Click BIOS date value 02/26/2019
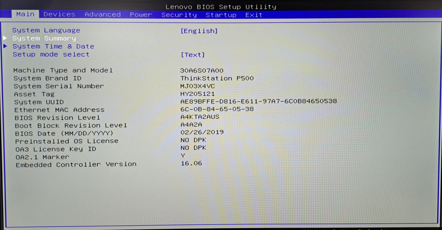Screen dimensions: 442x230 click(x=202, y=132)
